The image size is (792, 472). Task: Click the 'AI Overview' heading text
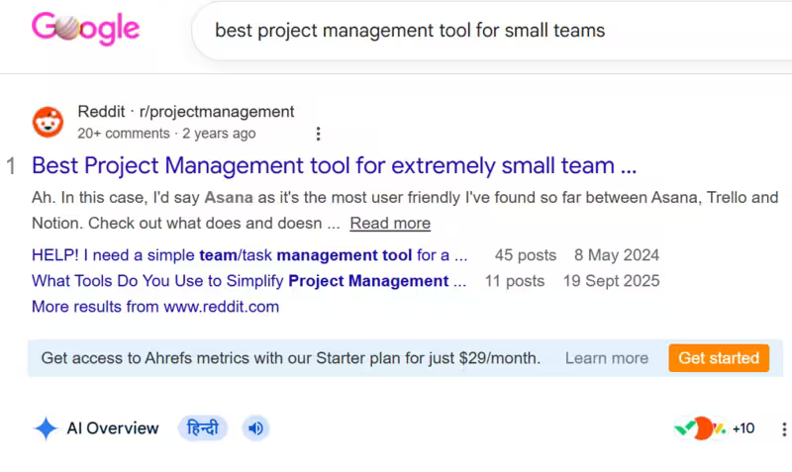[x=113, y=428]
